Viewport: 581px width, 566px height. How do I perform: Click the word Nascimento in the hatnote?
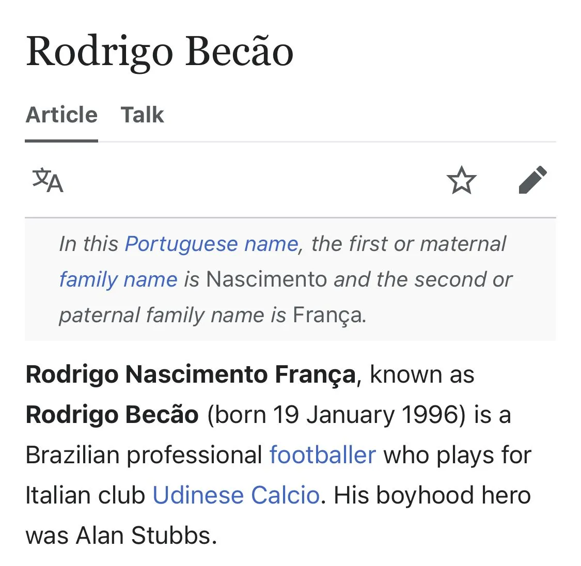point(266,279)
